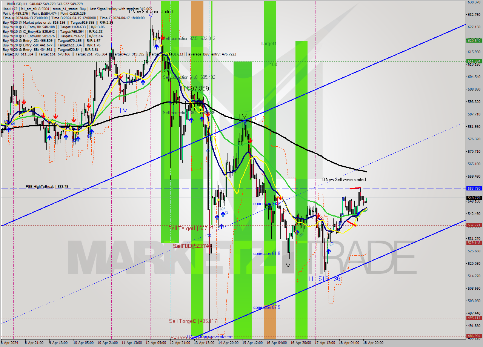Click the 'correction 87.5' blue label
Viewport: 483px width, 347px height.
pos(267,307)
